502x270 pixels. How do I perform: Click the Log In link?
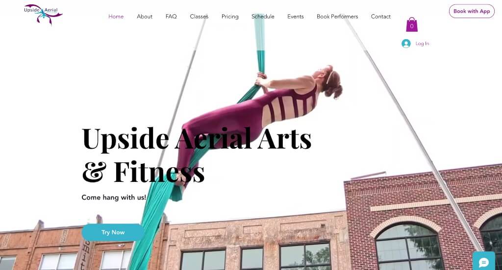point(422,44)
